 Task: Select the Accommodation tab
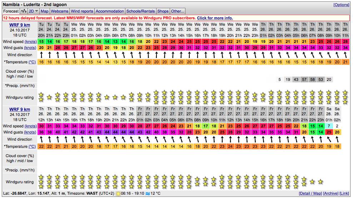tap(110, 11)
